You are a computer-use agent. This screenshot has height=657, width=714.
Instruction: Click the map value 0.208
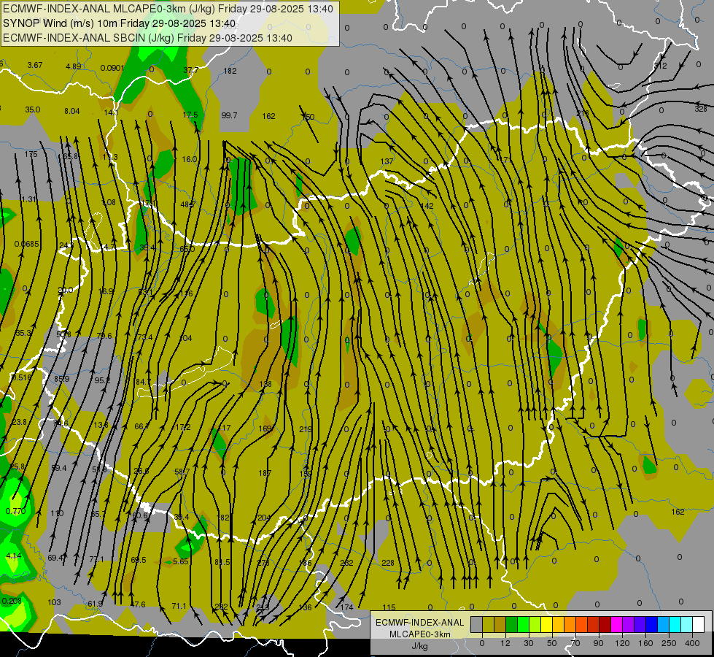12,601
